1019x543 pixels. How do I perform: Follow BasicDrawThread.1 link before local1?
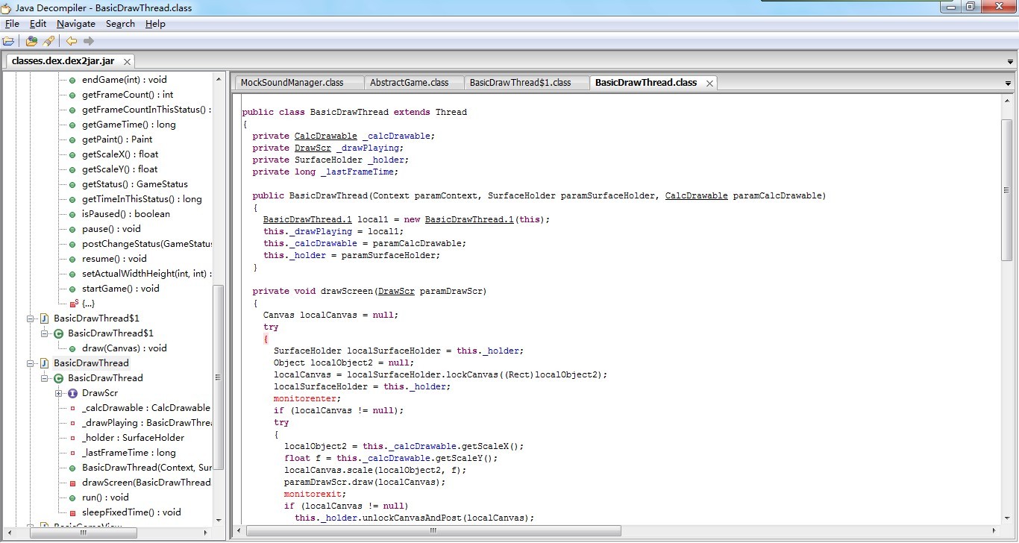point(307,219)
